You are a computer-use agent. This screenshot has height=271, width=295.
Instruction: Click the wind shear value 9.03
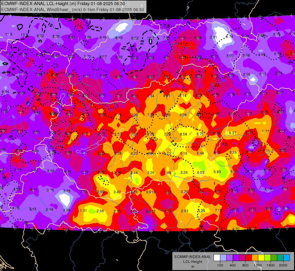[134, 96]
